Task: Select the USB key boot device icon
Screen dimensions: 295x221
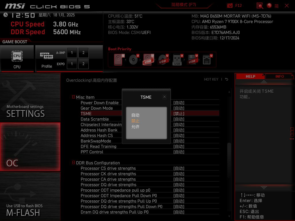Action: (177, 60)
